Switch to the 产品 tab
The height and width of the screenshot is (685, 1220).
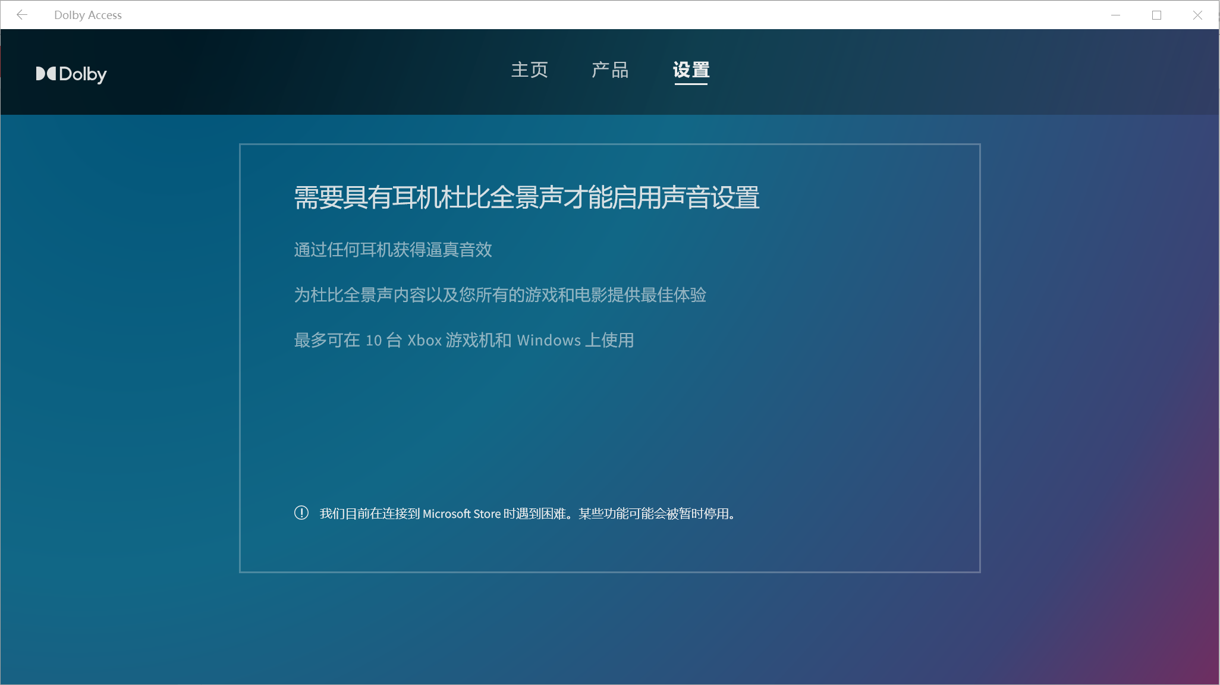click(610, 70)
